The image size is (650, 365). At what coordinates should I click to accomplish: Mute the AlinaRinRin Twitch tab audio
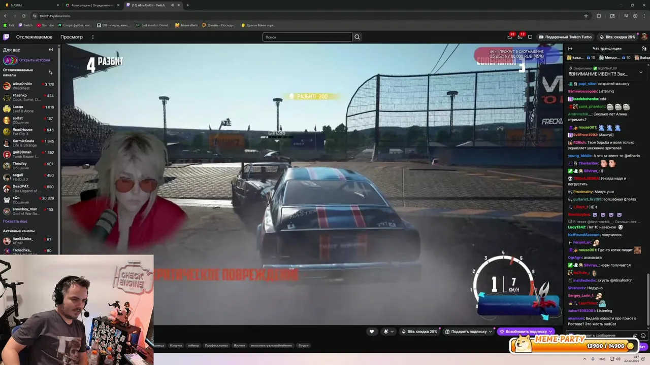(x=172, y=5)
